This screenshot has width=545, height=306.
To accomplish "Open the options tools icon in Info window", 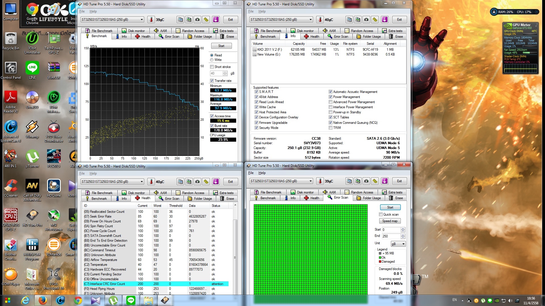I will 375,20.
